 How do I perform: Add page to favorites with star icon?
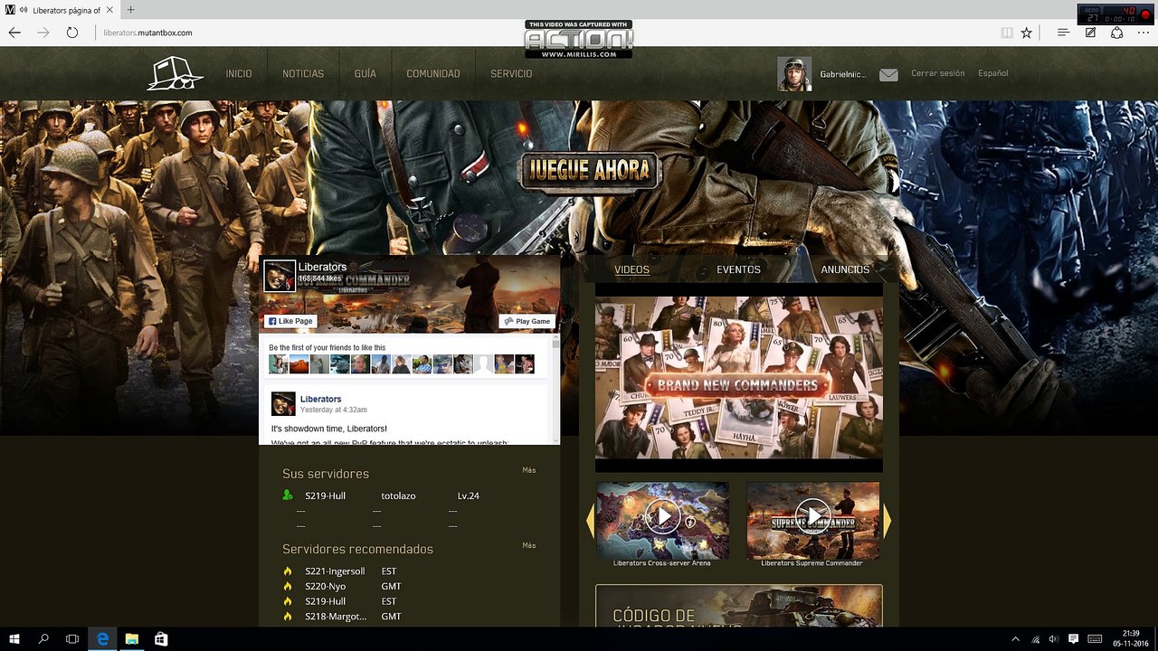[x=1026, y=33]
